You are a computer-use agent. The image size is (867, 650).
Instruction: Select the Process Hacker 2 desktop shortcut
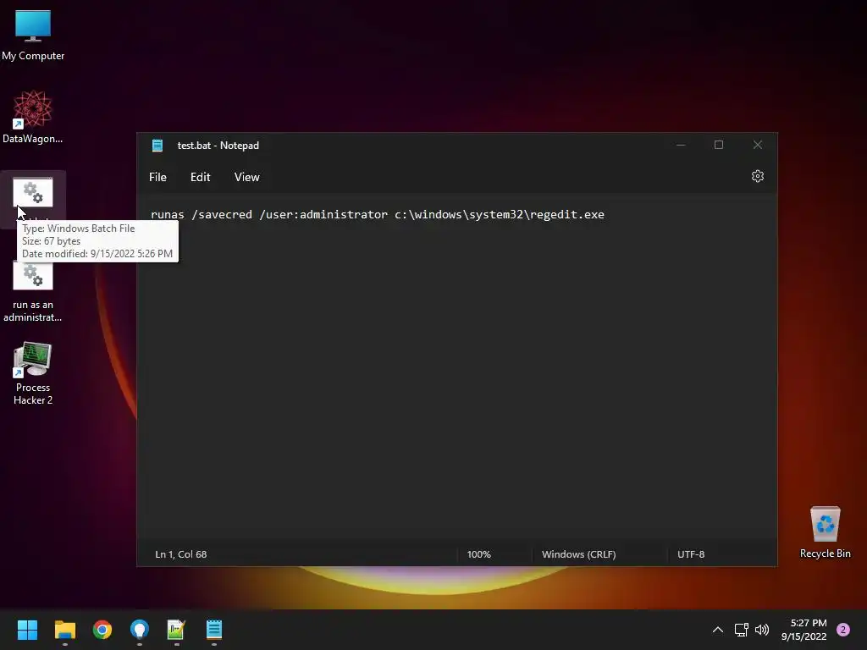tap(33, 373)
